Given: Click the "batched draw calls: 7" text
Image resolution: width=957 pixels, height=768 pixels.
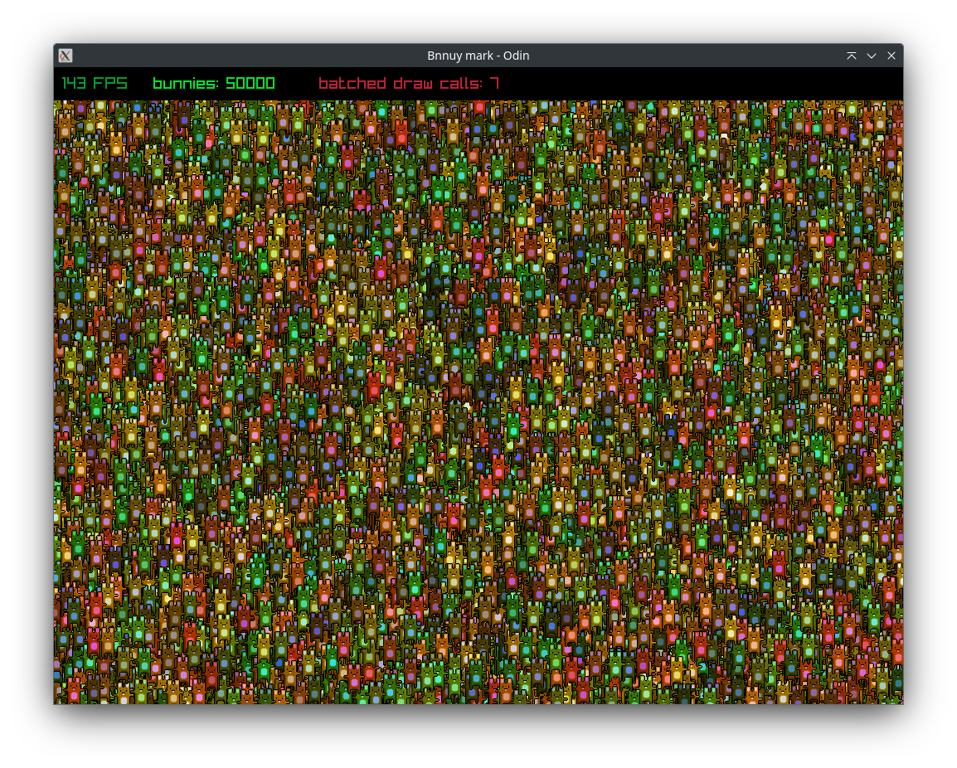Looking at the screenshot, I should pyautogui.click(x=409, y=83).
